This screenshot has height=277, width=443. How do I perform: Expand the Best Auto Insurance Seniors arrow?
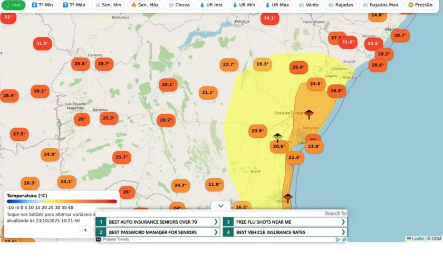point(216,222)
